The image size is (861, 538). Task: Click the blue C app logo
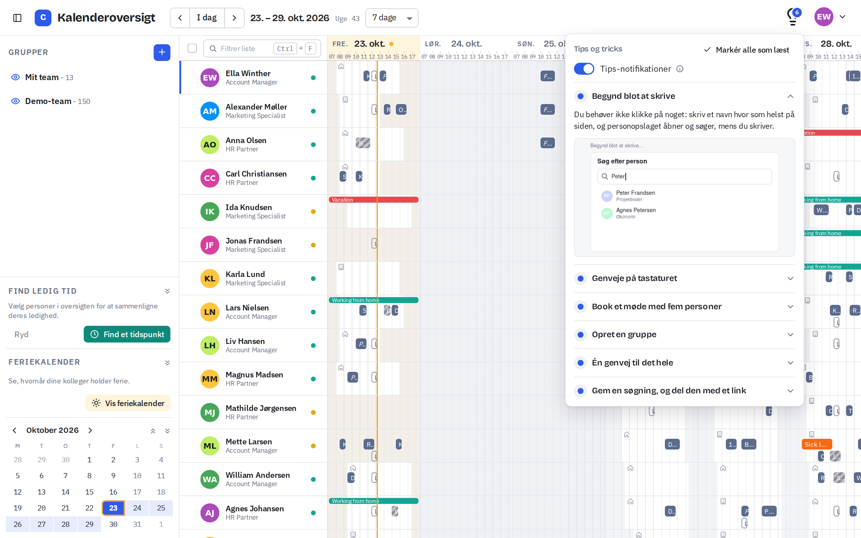pos(43,18)
